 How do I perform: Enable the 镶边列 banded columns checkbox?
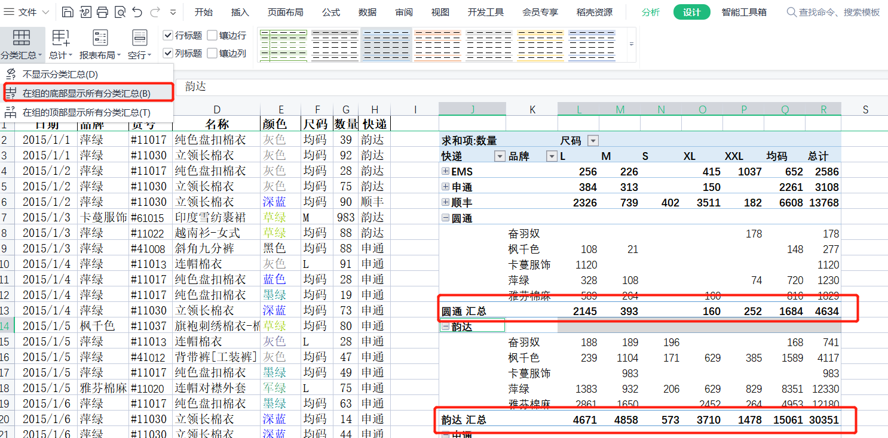point(212,54)
